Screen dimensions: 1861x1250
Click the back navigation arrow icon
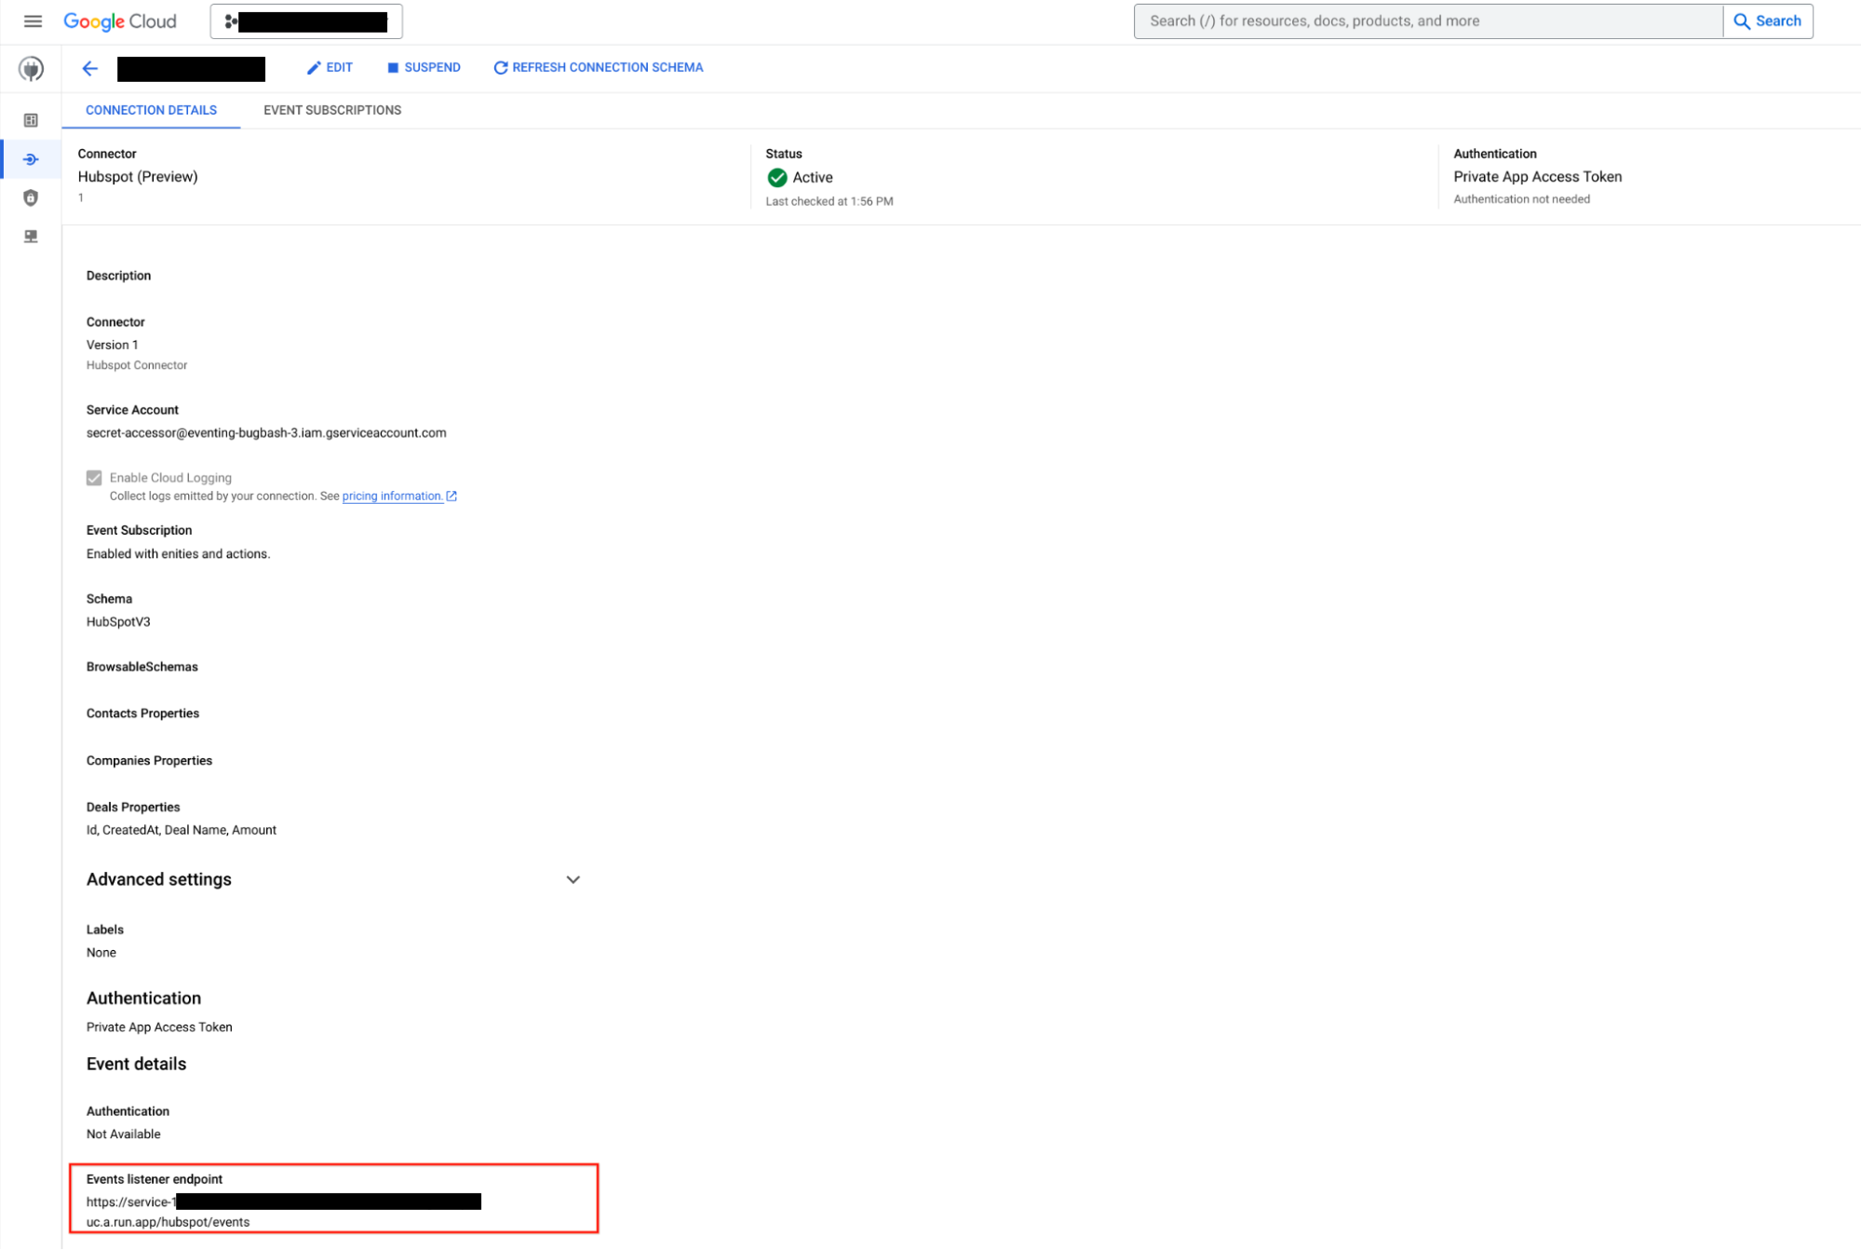tap(89, 67)
